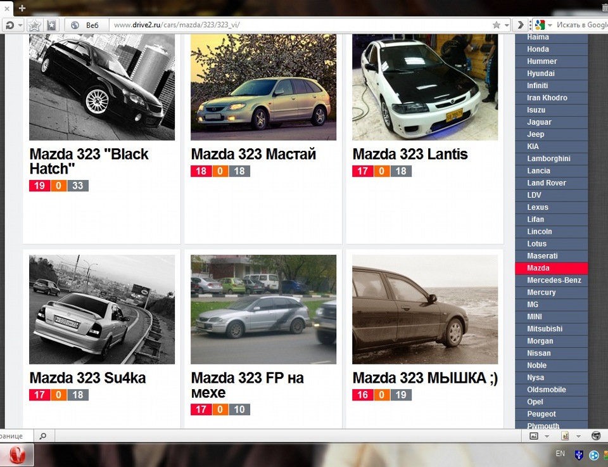Image resolution: width=608 pixels, height=467 pixels.
Task: Open the Mazda 323 "Black Hatch" car photo
Action: coord(102,87)
